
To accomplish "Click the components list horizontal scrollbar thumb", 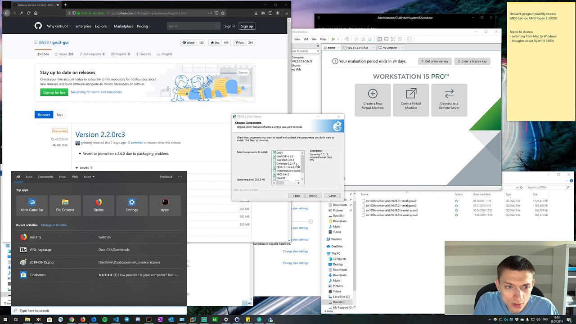I will [280, 183].
